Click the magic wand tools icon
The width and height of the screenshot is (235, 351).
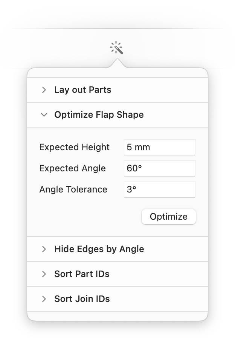tap(117, 48)
